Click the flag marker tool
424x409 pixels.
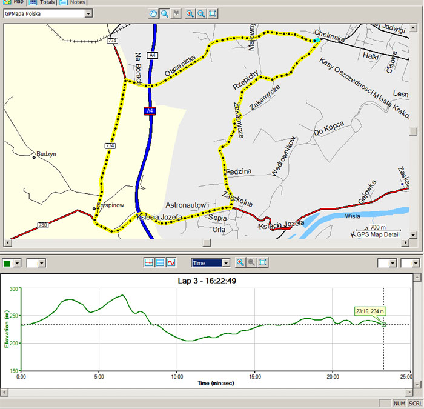[x=176, y=13]
